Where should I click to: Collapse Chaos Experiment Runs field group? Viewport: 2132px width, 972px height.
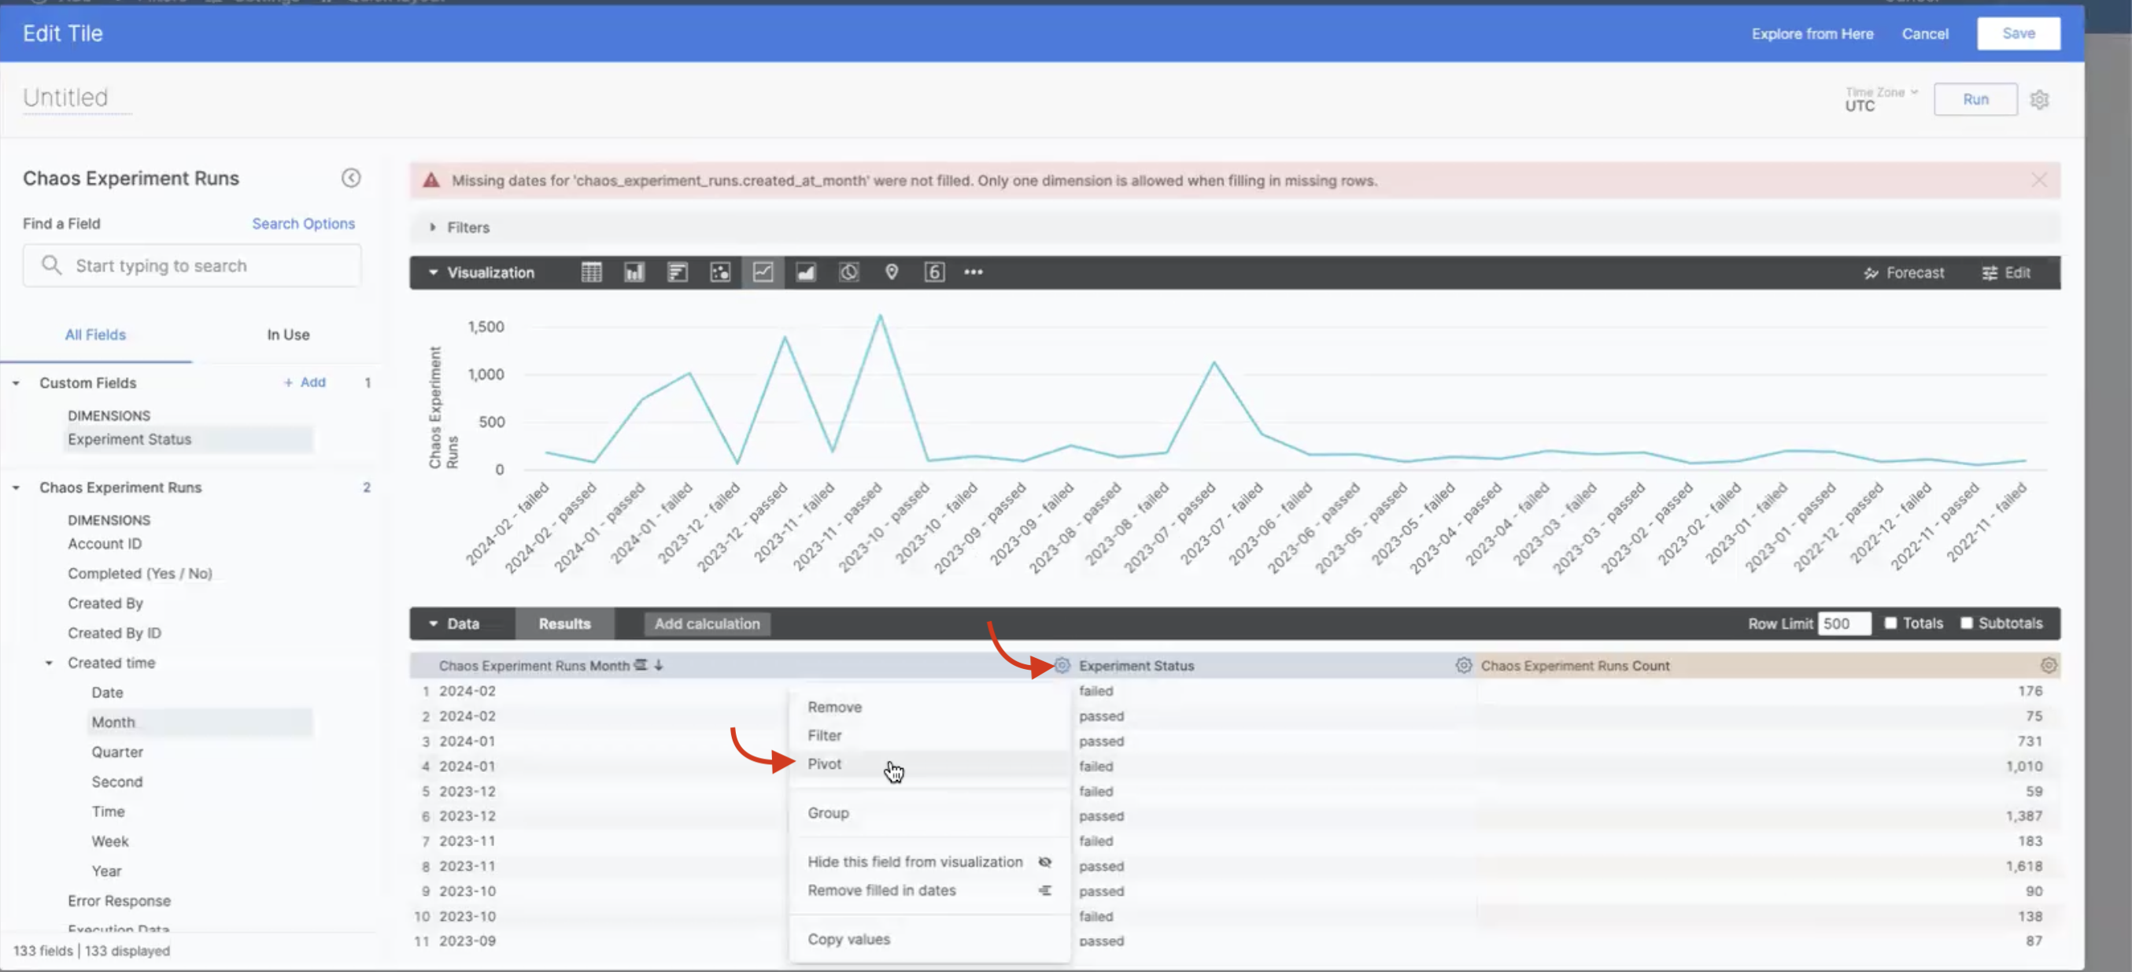click(16, 488)
